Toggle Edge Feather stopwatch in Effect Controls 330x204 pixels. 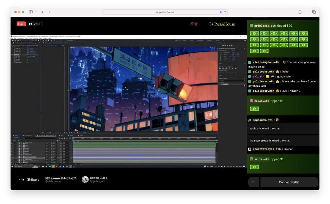click(x=15, y=63)
